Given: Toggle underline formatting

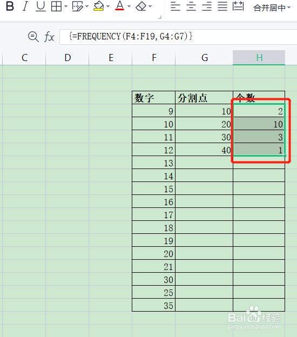Looking at the screenshot, I should (40, 6).
